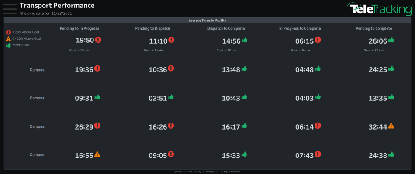The image size is (415, 174).
Task: Click the orange warning triangle beside 16:55
Action: (x=97, y=154)
